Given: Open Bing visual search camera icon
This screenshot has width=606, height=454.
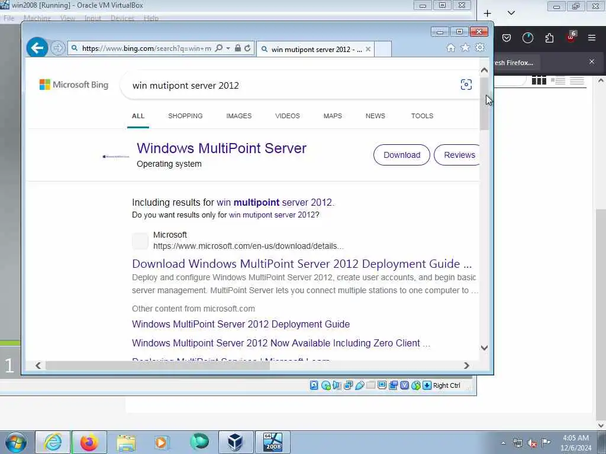Looking at the screenshot, I should [x=466, y=85].
